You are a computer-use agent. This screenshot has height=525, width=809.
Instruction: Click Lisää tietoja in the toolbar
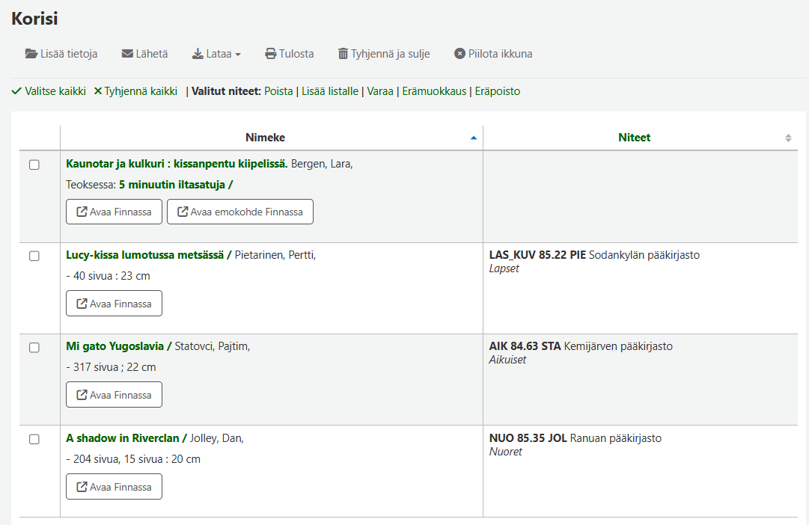pyautogui.click(x=61, y=54)
